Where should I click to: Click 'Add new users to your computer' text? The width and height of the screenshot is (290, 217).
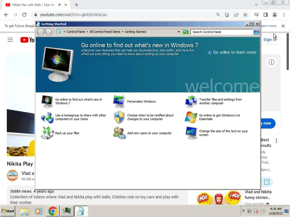point(150,133)
